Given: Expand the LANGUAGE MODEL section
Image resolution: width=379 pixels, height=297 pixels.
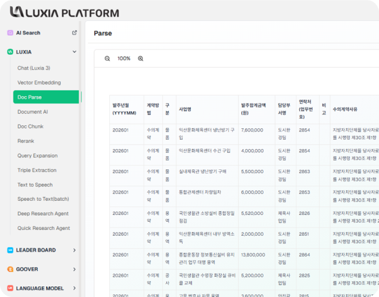Looking at the screenshot, I should pyautogui.click(x=75, y=288).
